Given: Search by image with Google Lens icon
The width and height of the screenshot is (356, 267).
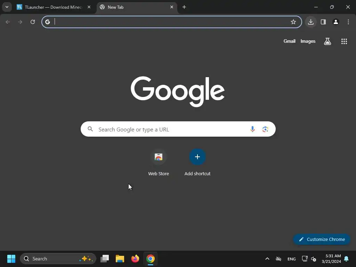Looking at the screenshot, I should click(265, 129).
